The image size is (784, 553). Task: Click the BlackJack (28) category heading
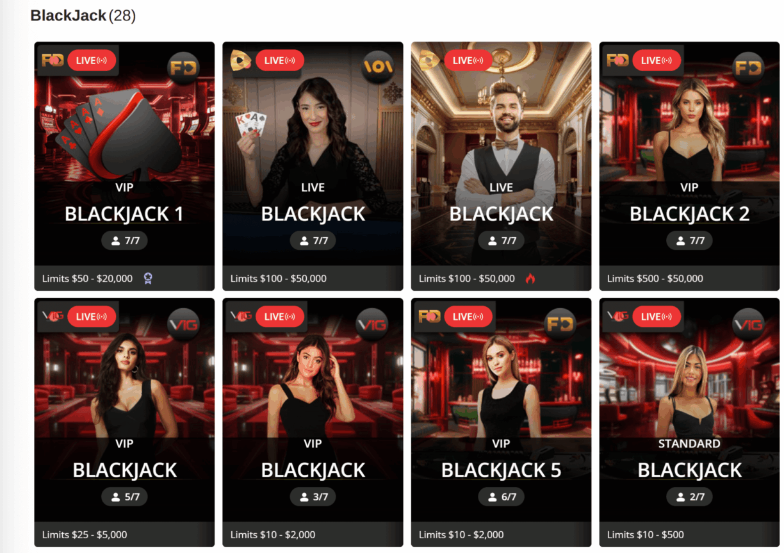pos(83,16)
